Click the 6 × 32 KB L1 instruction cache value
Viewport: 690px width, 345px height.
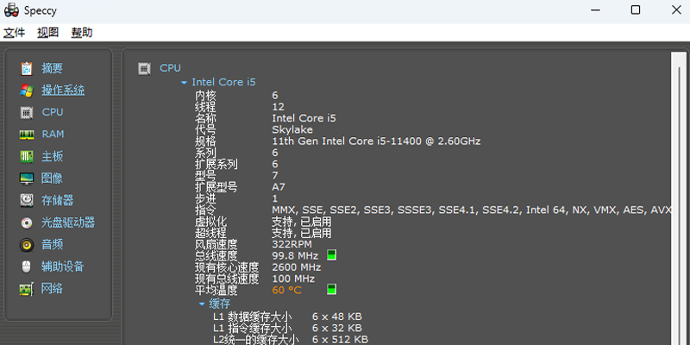tap(337, 328)
